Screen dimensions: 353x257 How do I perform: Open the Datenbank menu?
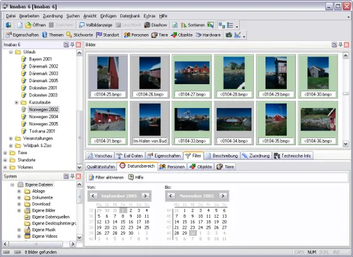(x=130, y=16)
